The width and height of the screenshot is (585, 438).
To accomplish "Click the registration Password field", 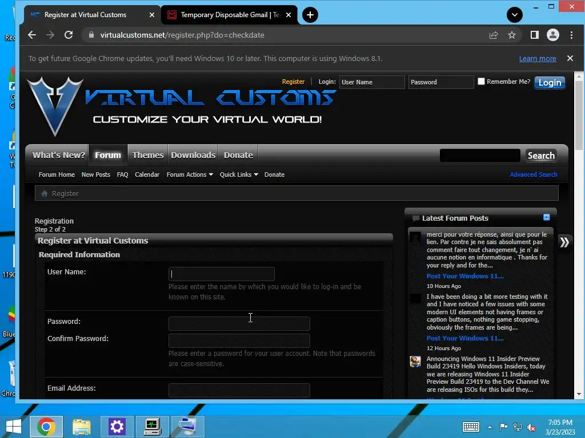I will (239, 324).
